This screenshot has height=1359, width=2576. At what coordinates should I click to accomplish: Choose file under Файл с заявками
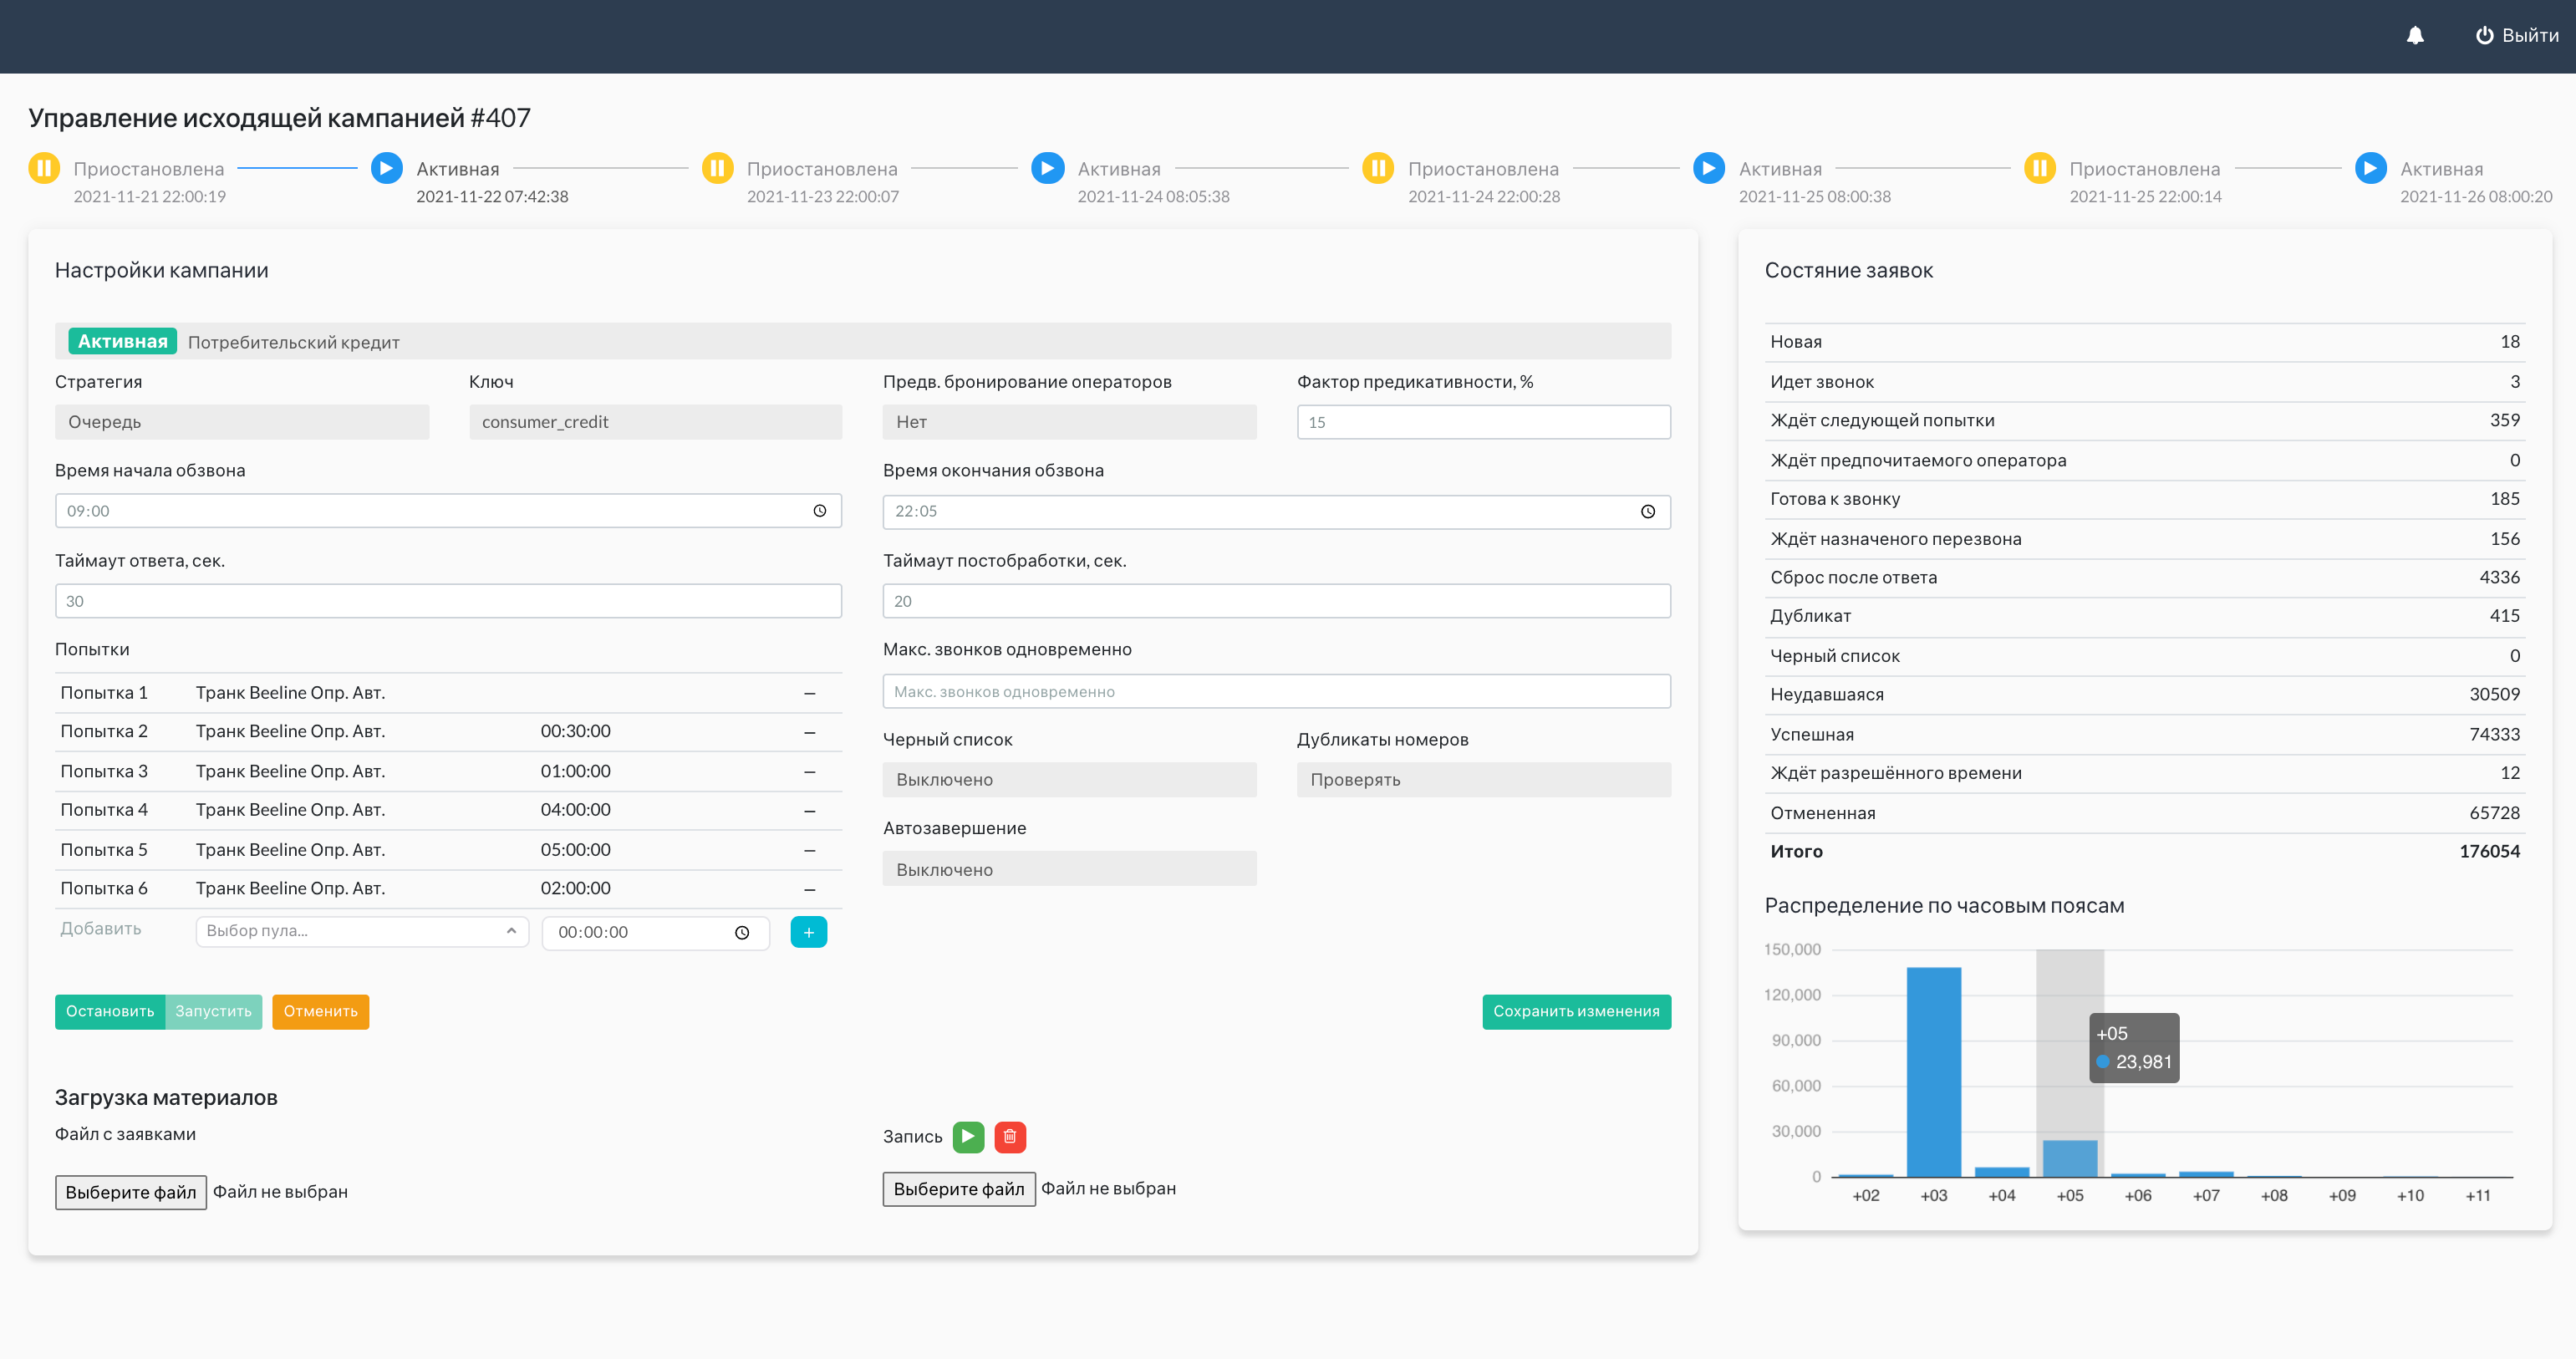click(131, 1192)
